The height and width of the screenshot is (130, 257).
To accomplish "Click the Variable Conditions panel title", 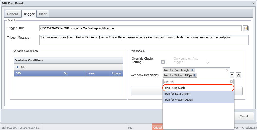I will 29,60.
